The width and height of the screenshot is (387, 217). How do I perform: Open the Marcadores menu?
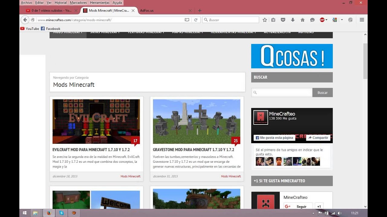tap(78, 3)
